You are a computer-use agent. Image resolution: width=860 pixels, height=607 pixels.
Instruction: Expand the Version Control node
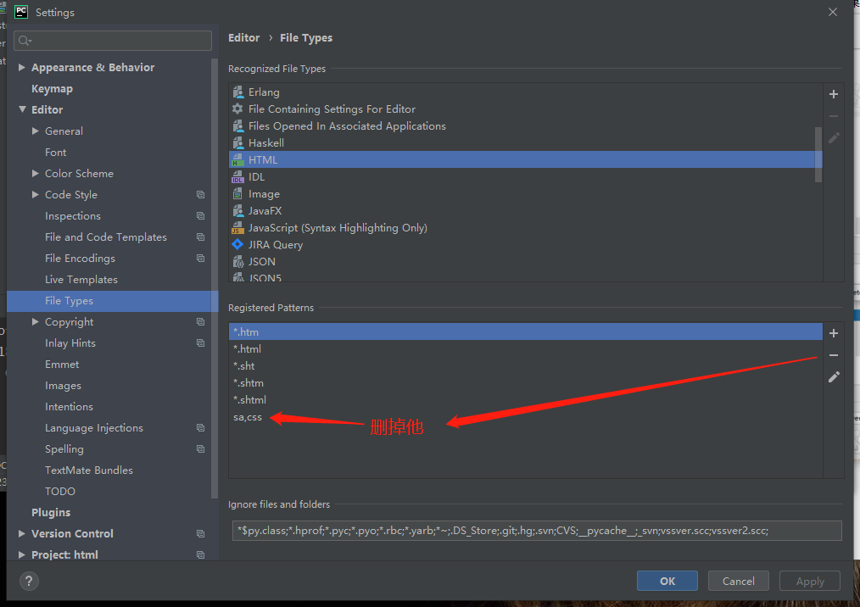click(21, 533)
